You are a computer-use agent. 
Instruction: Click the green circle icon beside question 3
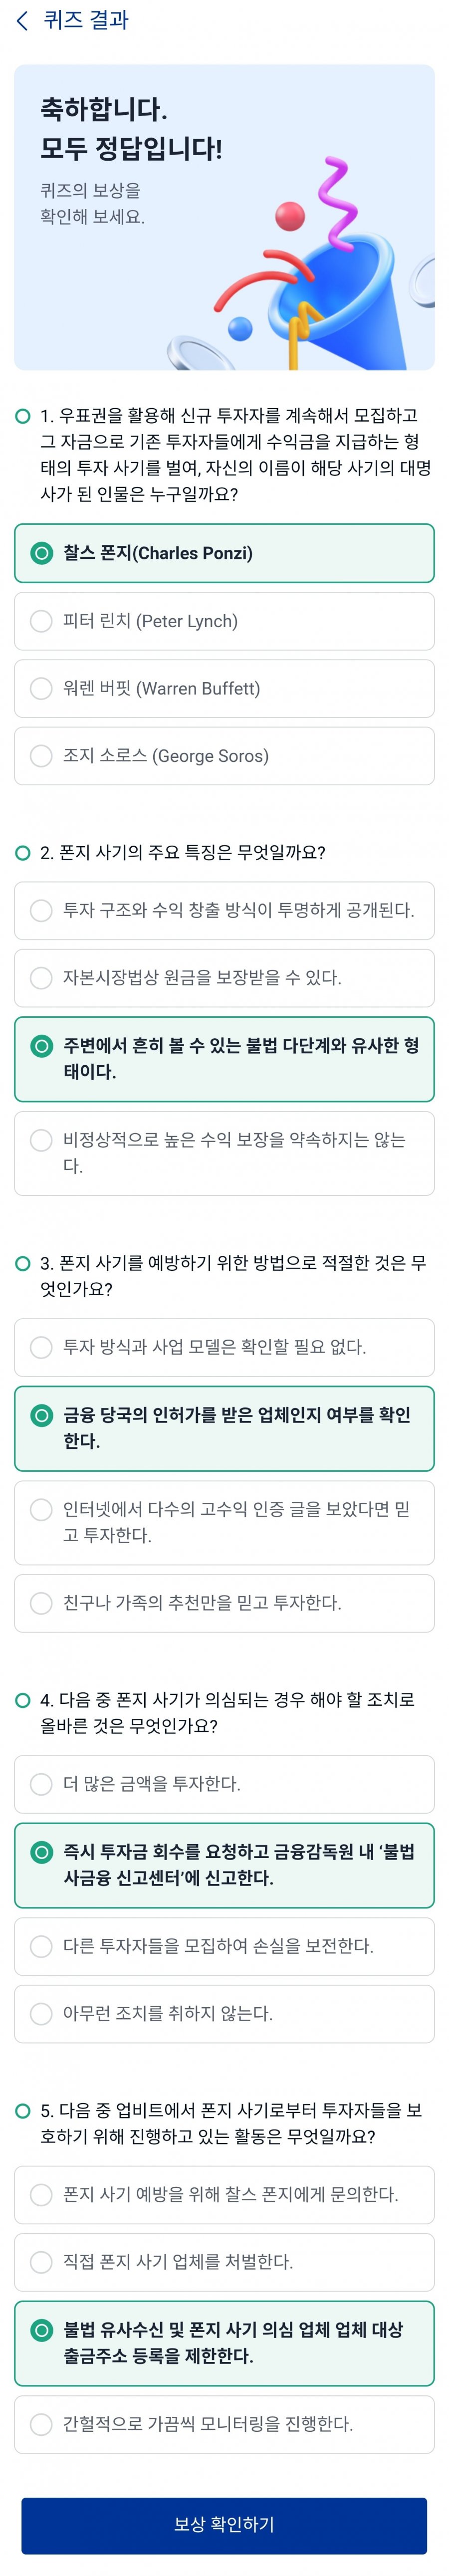coord(23,1263)
